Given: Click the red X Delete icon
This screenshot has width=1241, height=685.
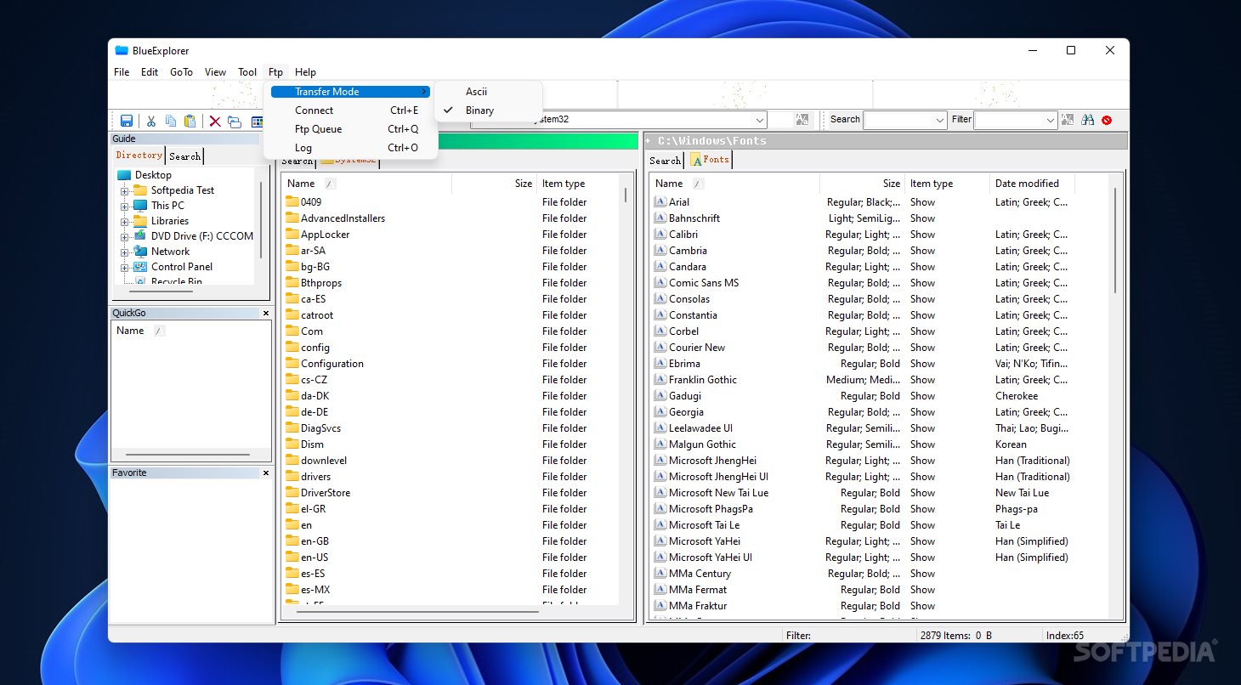Looking at the screenshot, I should [x=215, y=122].
